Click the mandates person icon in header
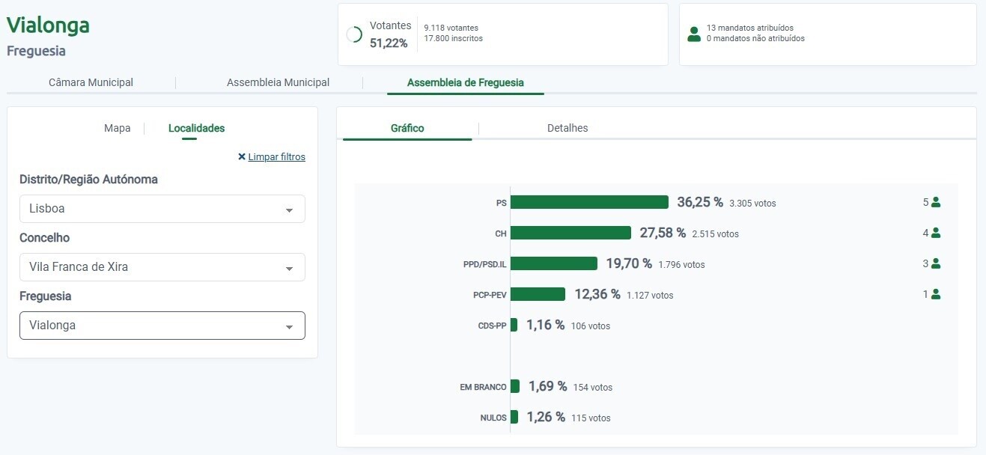This screenshot has height=455, width=986. click(694, 34)
